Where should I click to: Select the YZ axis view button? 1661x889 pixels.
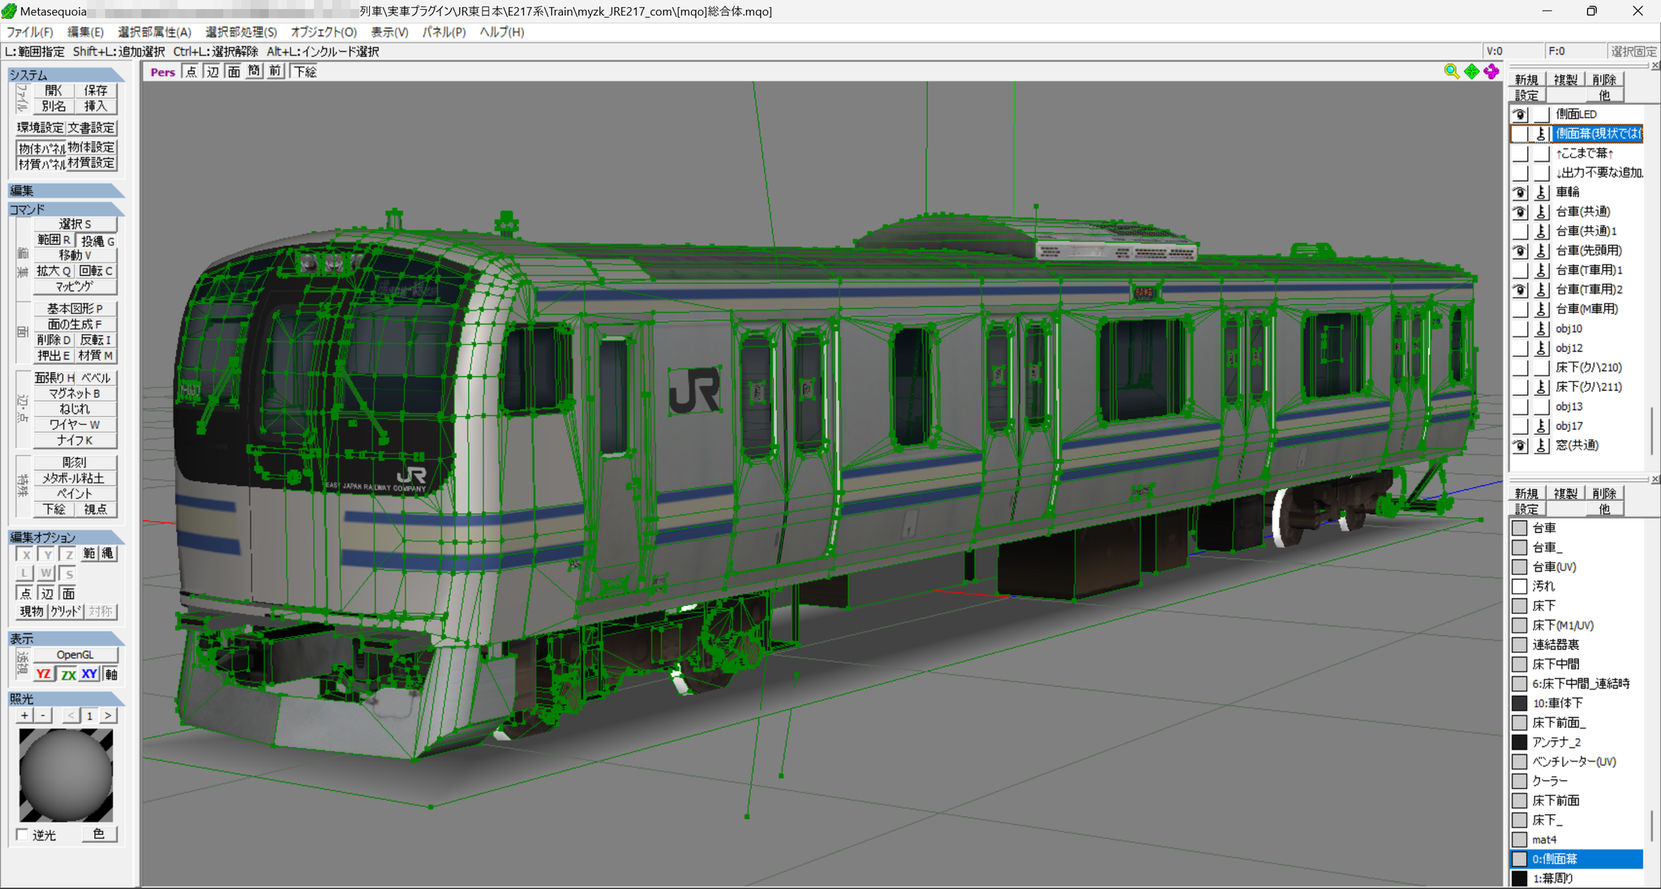pyautogui.click(x=44, y=674)
